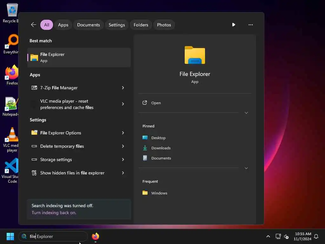325x244 pixels.
Task: Select the Everything desktop shortcut
Action: coord(11,44)
